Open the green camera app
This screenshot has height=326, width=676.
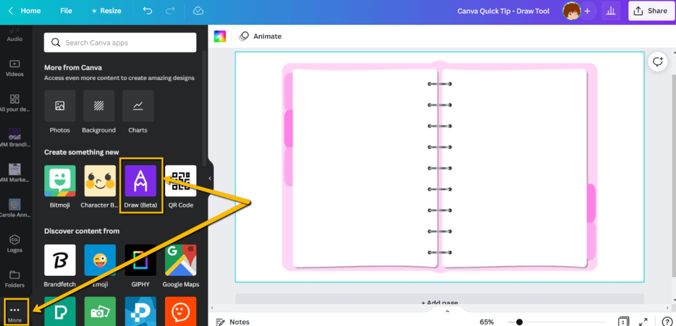tap(100, 311)
